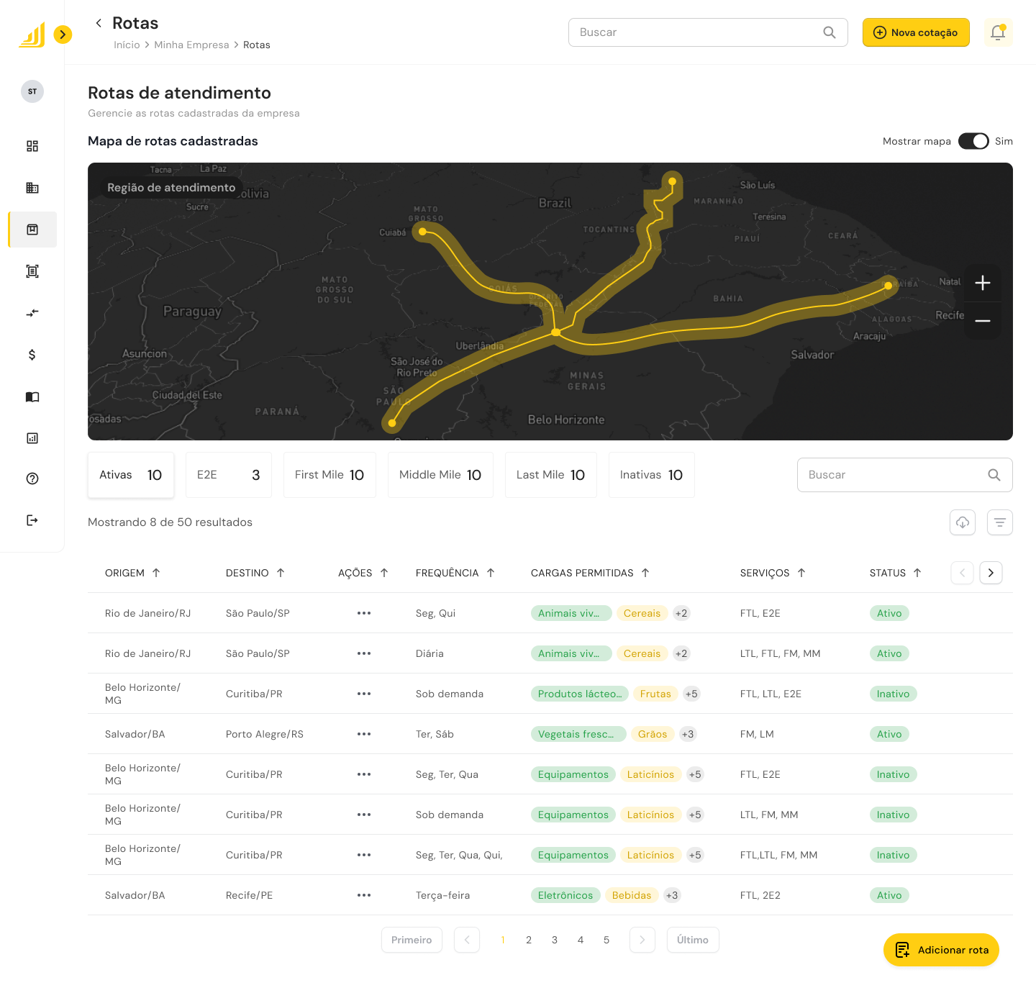
Task: Open actions menu for Salvador to Recife row
Action: [x=364, y=895]
